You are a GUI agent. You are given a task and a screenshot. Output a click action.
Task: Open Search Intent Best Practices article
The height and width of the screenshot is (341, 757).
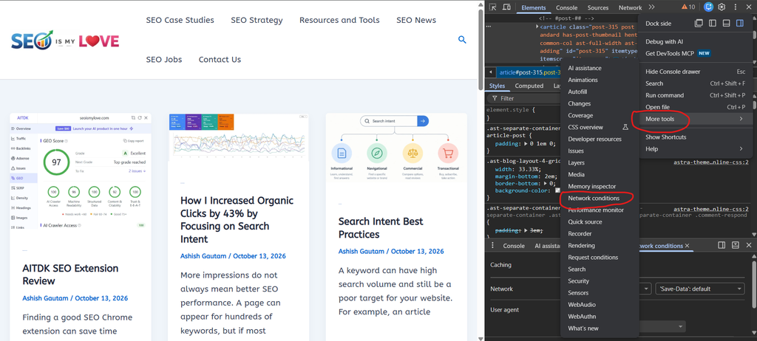(x=381, y=228)
